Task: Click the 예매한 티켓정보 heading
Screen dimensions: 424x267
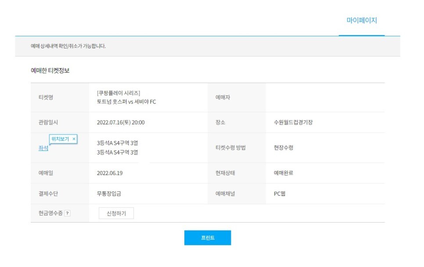Action: [50, 70]
